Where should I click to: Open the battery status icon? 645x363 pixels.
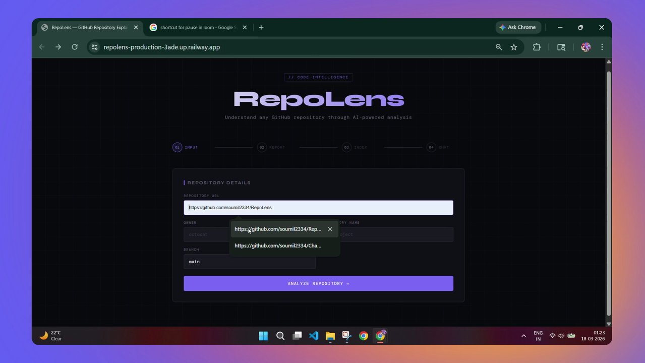571,336
